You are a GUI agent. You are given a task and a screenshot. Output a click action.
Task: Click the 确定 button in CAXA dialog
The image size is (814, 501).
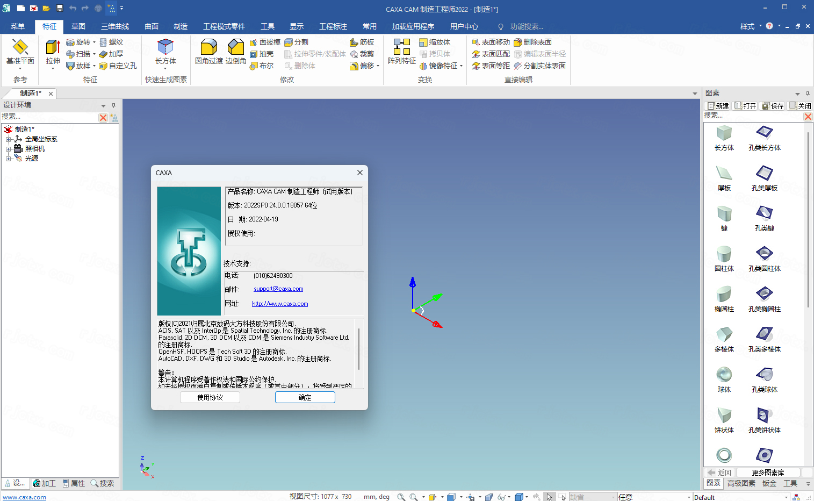coord(305,397)
